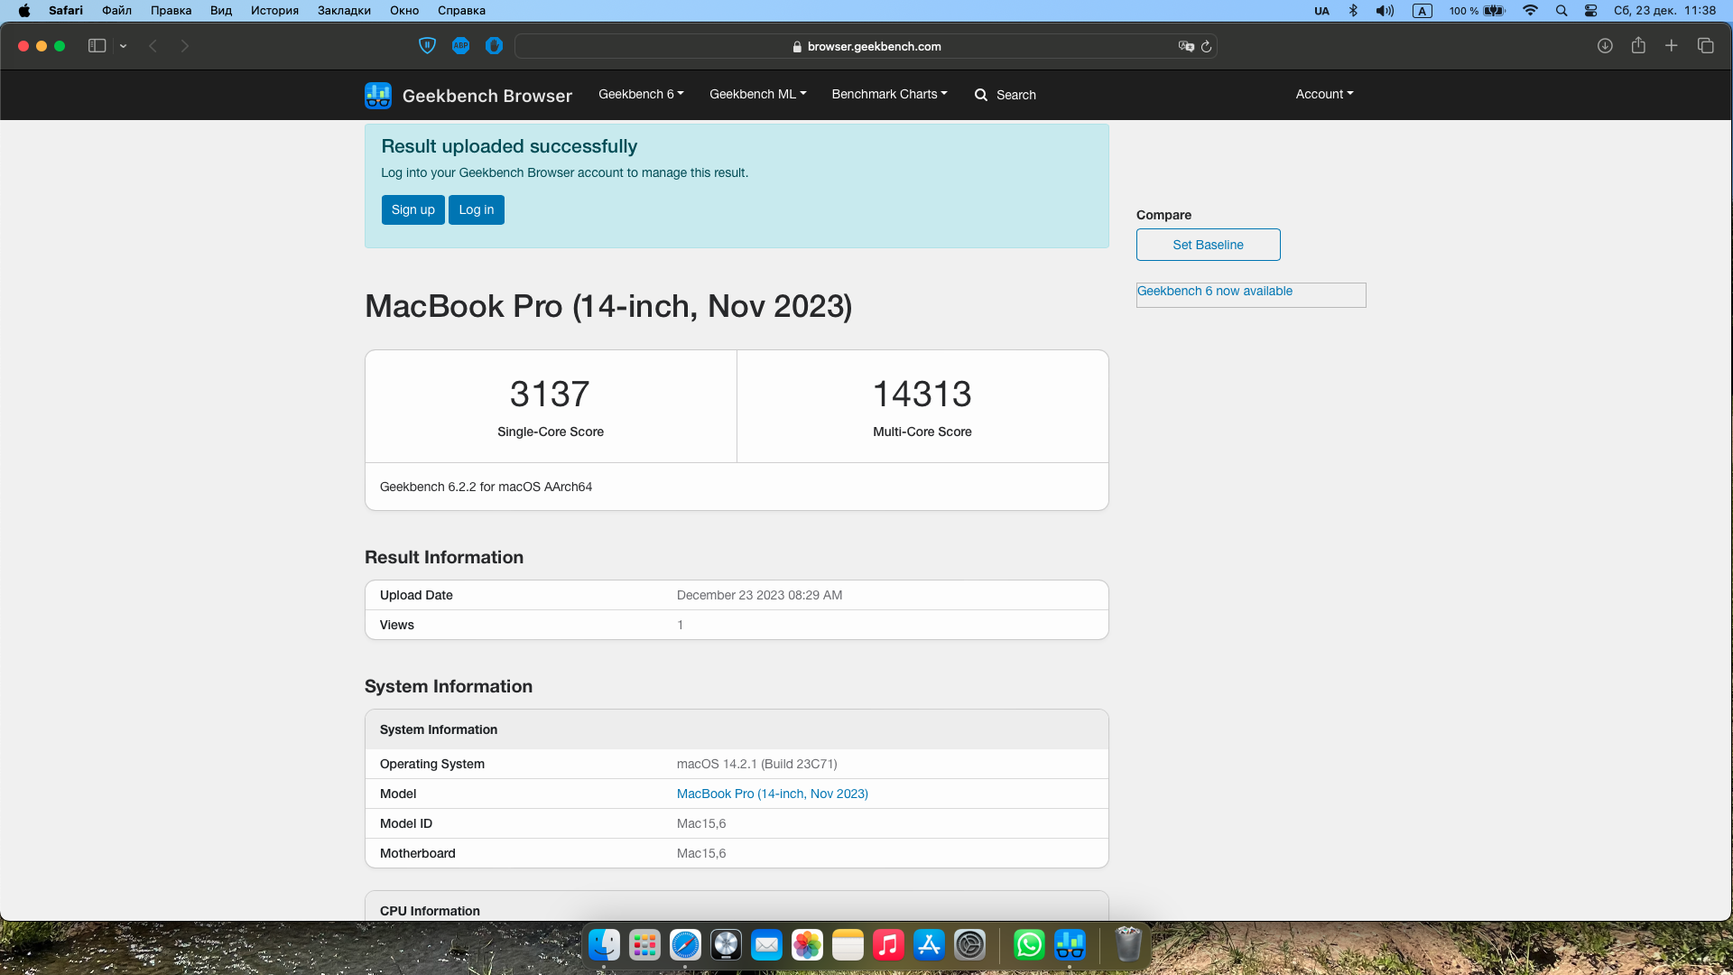
Task: Click the Share icon in the Safari toolbar
Action: (1638, 46)
